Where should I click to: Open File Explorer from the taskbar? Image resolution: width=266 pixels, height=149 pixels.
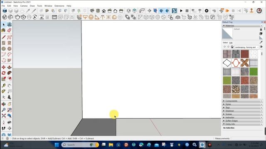coord(111,145)
